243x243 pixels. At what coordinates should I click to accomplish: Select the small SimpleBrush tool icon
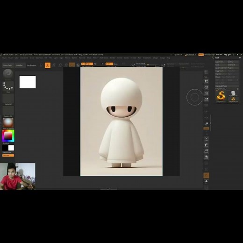tap(233, 100)
